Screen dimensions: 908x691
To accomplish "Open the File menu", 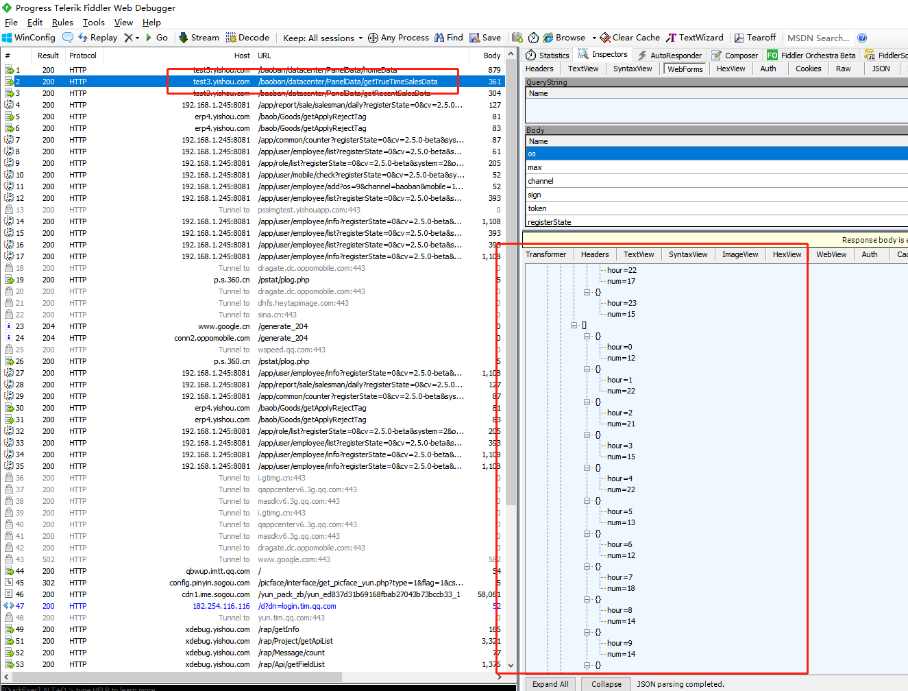I will pos(11,23).
